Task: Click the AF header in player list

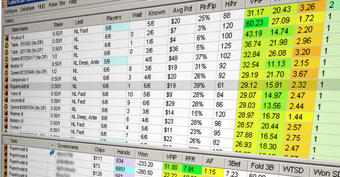Action: coord(212,161)
